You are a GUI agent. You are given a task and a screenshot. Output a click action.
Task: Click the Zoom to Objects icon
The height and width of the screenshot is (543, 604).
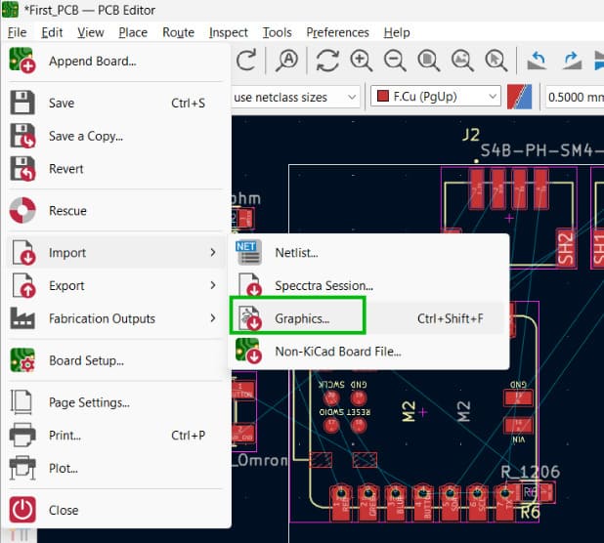tap(462, 61)
